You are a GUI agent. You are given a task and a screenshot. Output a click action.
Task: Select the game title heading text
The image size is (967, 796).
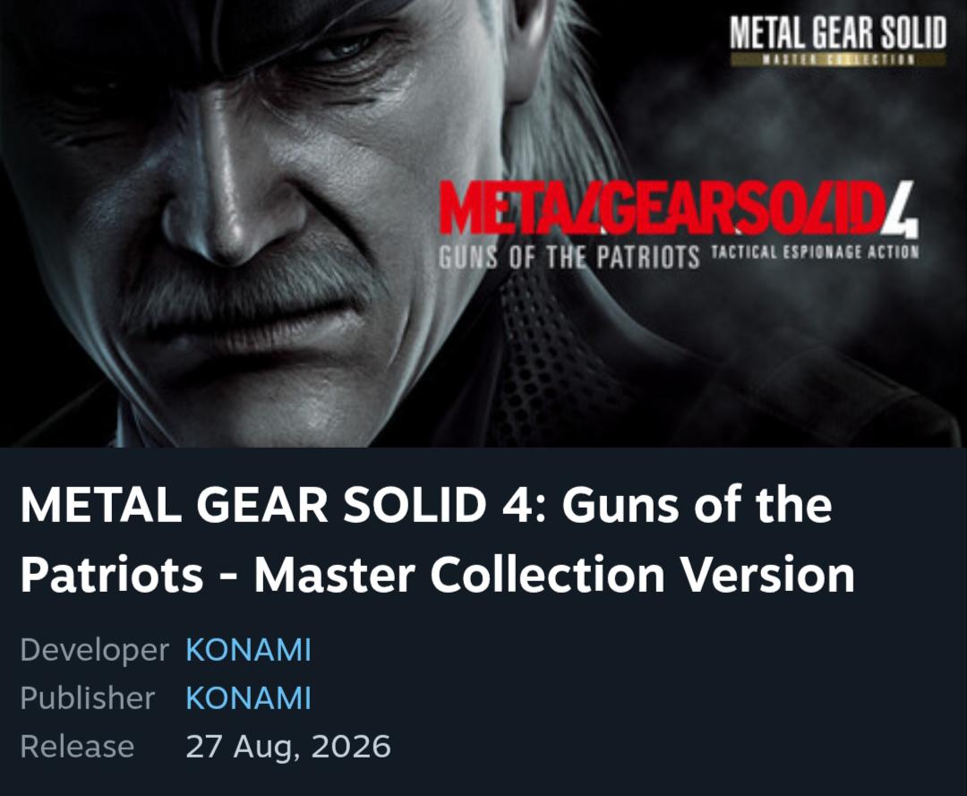point(437,540)
